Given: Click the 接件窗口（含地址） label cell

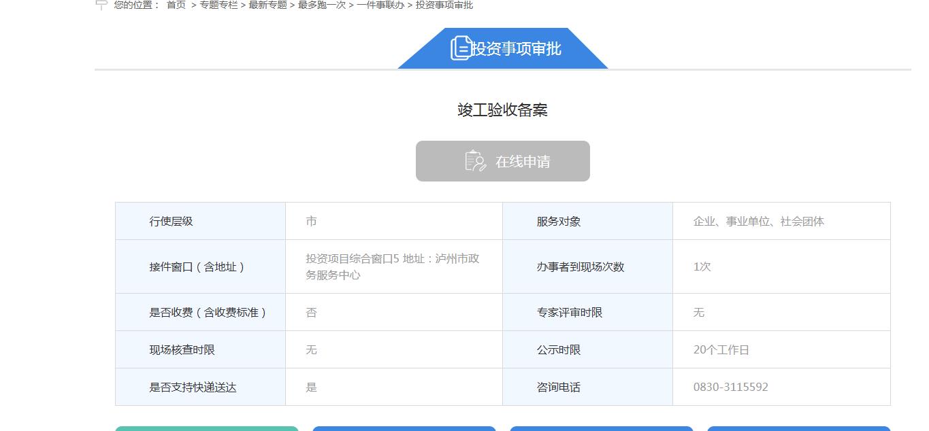Looking at the screenshot, I should [x=197, y=266].
